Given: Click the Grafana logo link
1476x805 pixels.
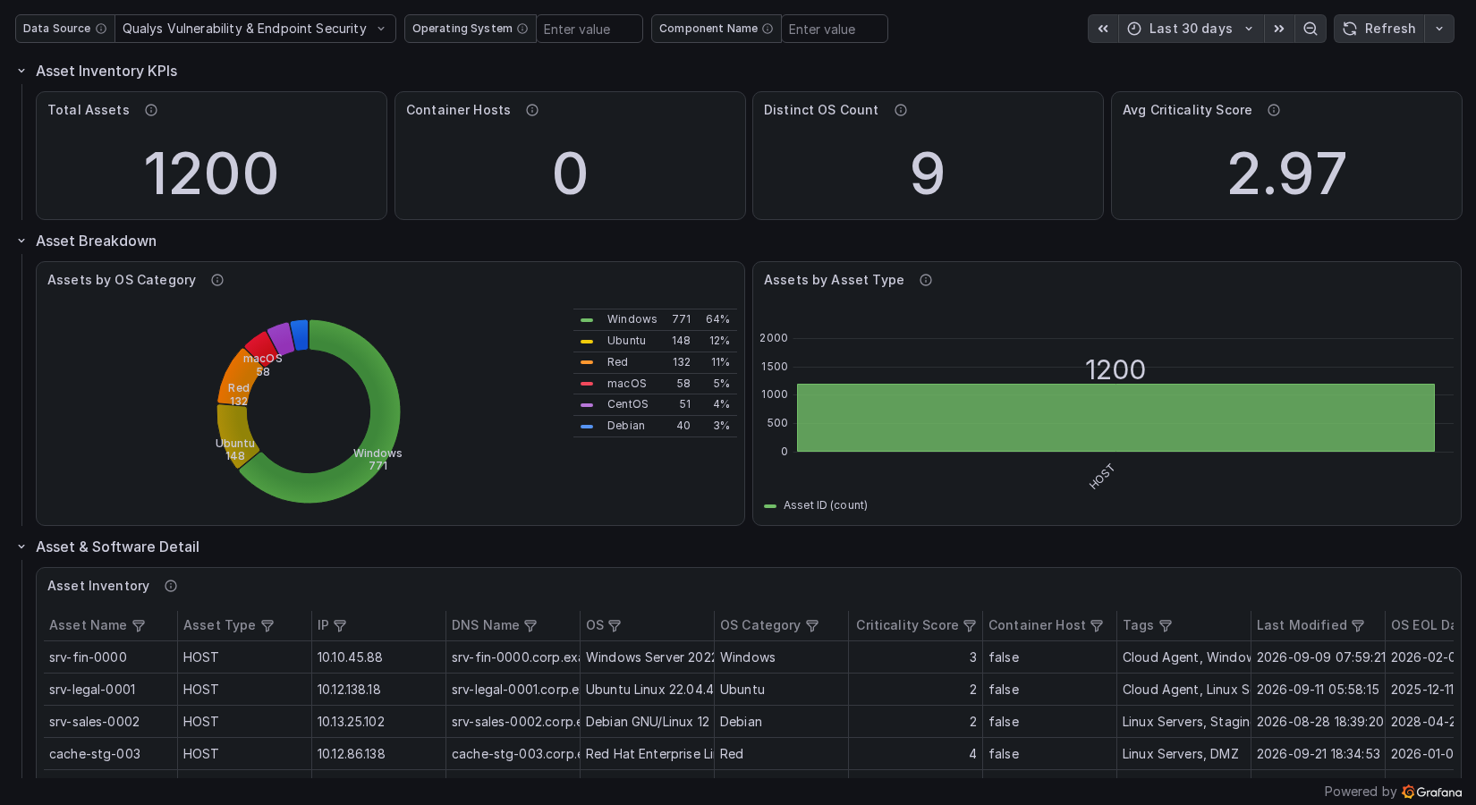Looking at the screenshot, I should [x=1432, y=792].
